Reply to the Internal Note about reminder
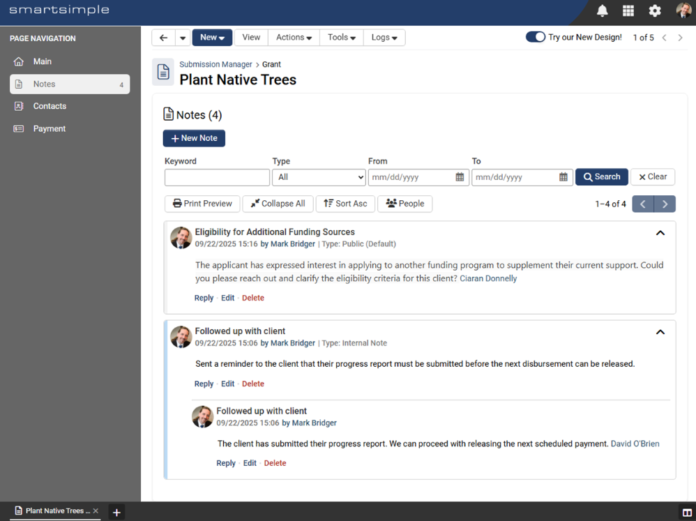Image resolution: width=696 pixels, height=521 pixels. point(204,384)
